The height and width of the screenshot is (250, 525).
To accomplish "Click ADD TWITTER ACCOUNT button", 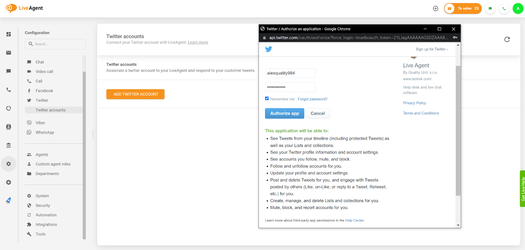I will click(x=136, y=94).
